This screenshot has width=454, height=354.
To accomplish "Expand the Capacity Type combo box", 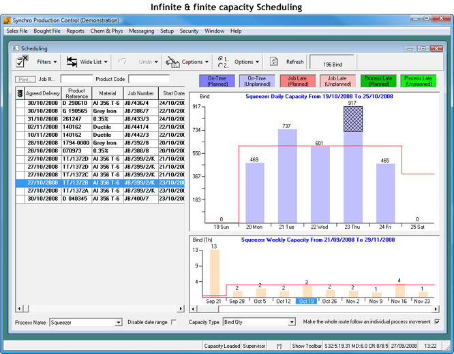I will tap(290, 323).
